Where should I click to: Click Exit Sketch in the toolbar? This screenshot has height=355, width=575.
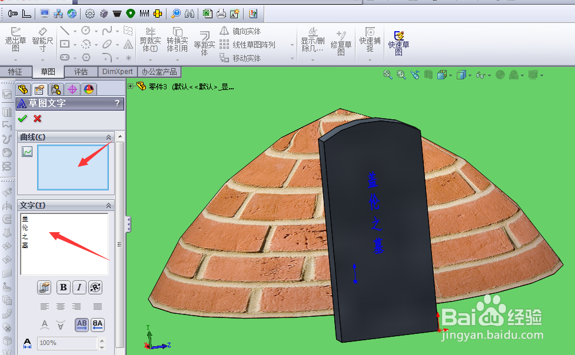click(16, 41)
